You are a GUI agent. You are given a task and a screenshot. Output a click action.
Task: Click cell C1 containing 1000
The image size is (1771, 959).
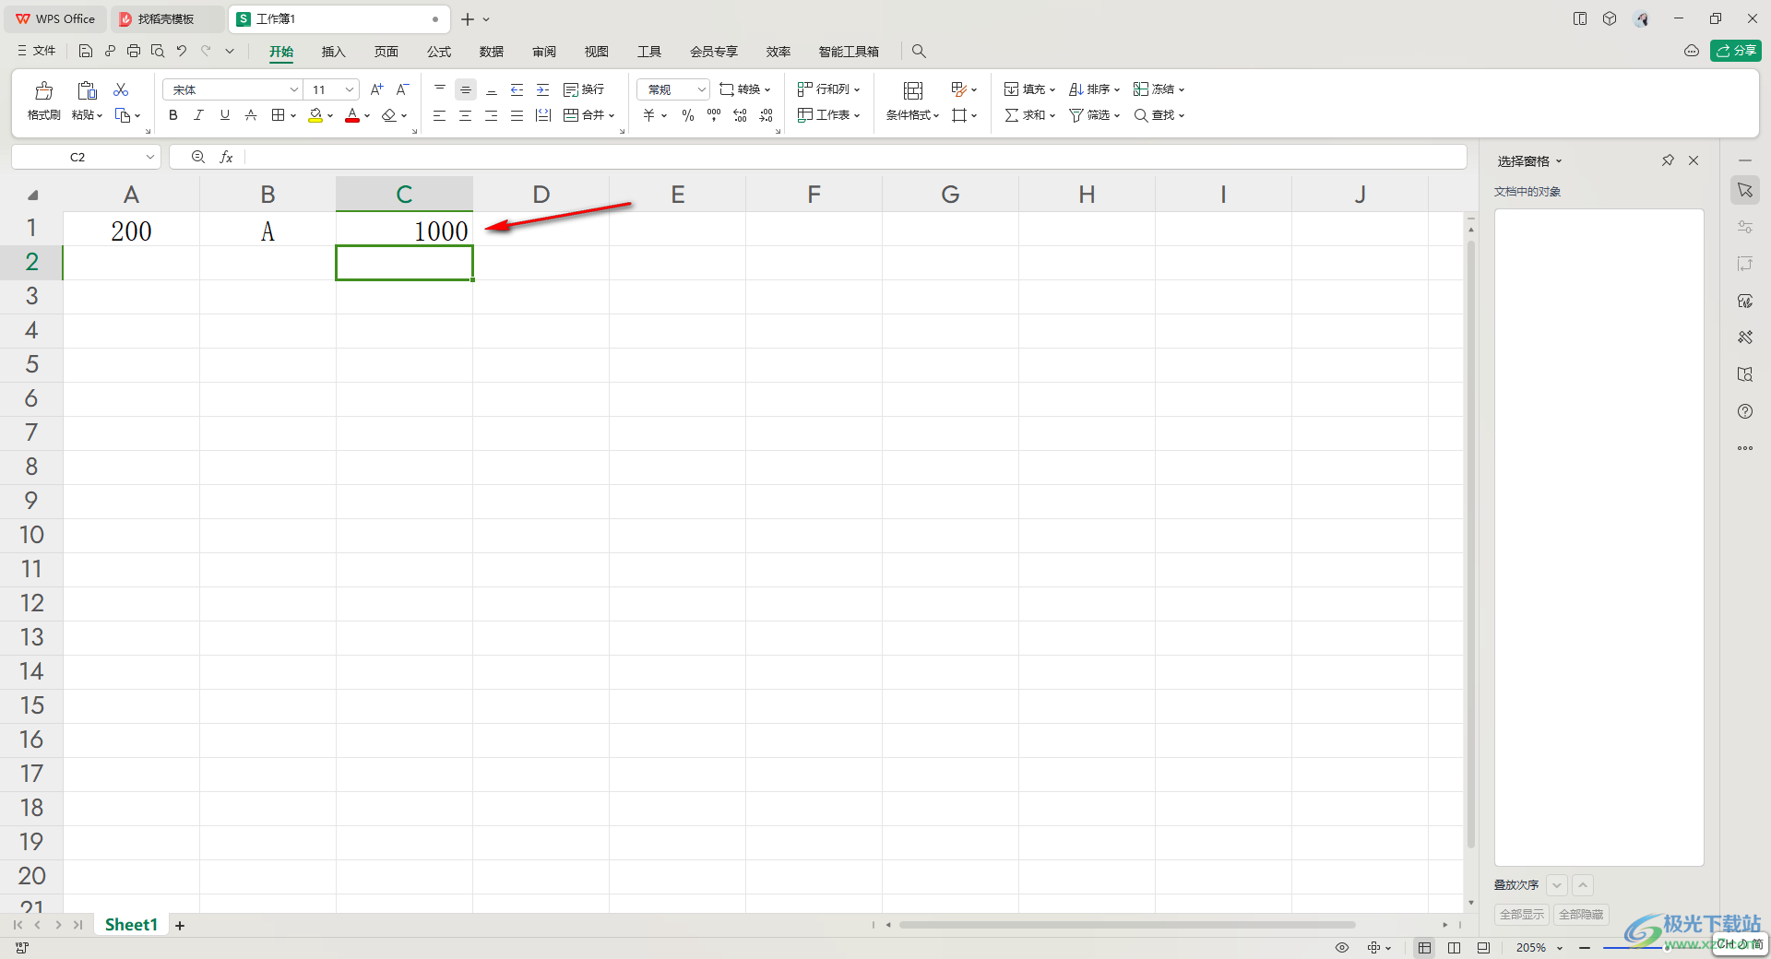(404, 230)
